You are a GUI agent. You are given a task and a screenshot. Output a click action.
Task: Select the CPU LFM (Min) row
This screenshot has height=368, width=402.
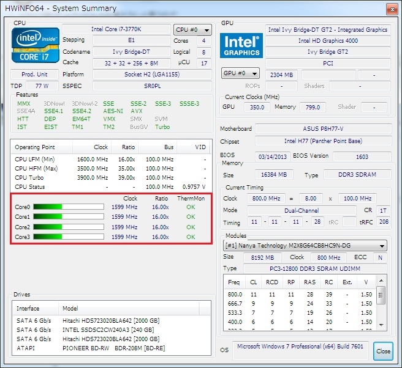pos(112,160)
